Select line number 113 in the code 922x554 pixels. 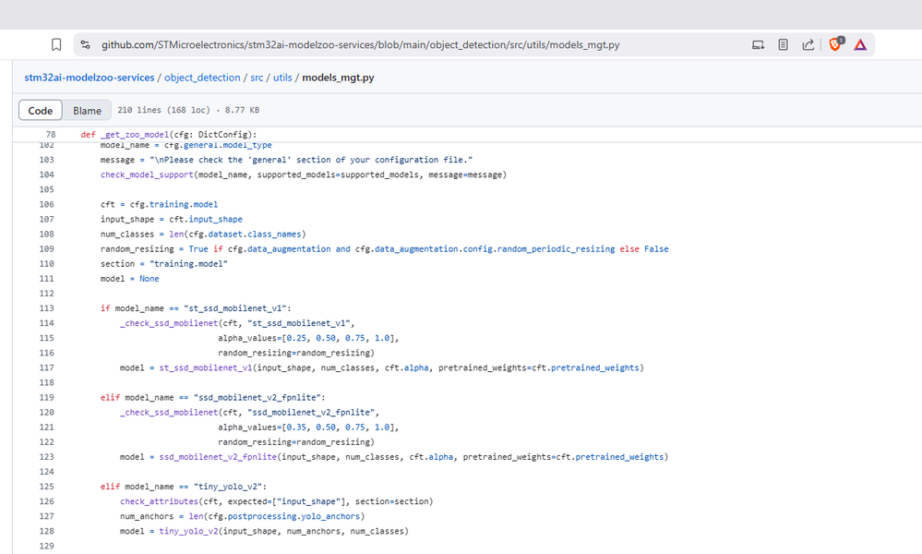[x=46, y=308]
